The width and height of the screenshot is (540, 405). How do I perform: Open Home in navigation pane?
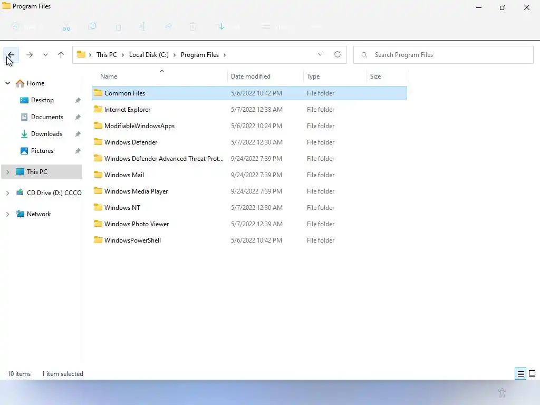[35, 83]
